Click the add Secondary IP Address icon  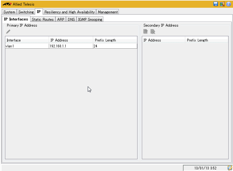(x=146, y=32)
